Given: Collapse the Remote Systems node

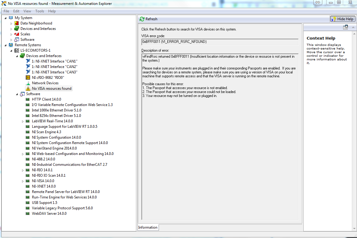Looking at the screenshot, I should click(6, 45).
